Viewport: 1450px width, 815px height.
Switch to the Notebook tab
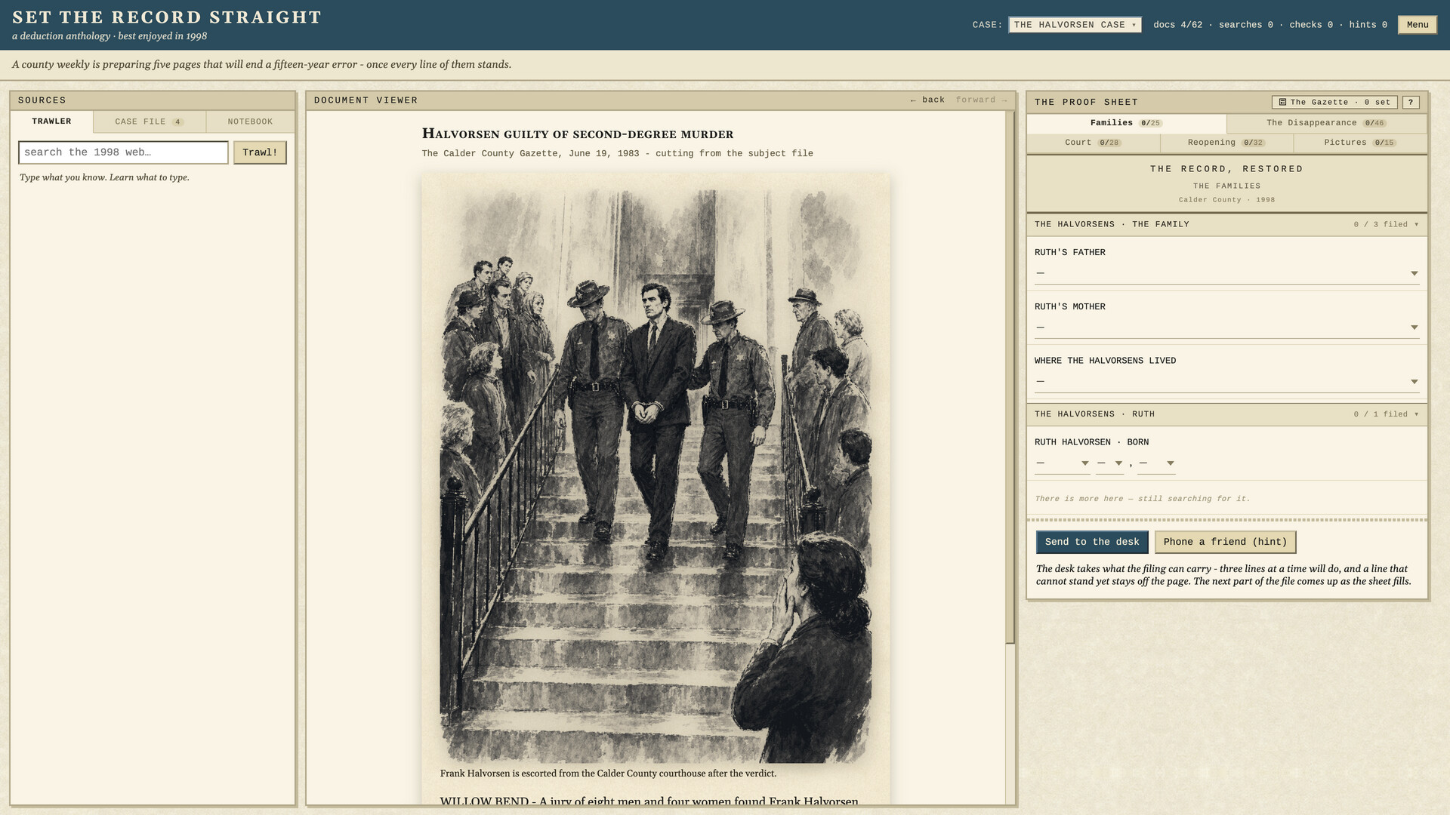click(x=250, y=121)
